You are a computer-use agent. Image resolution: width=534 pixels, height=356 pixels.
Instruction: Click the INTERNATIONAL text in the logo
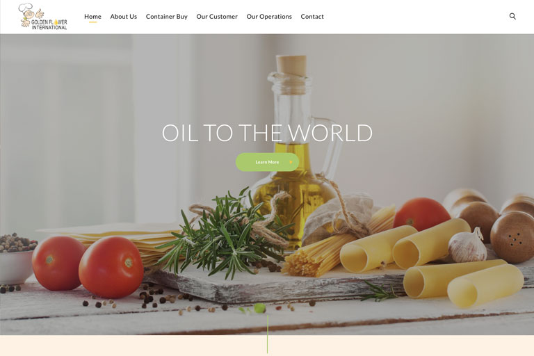tap(49, 28)
